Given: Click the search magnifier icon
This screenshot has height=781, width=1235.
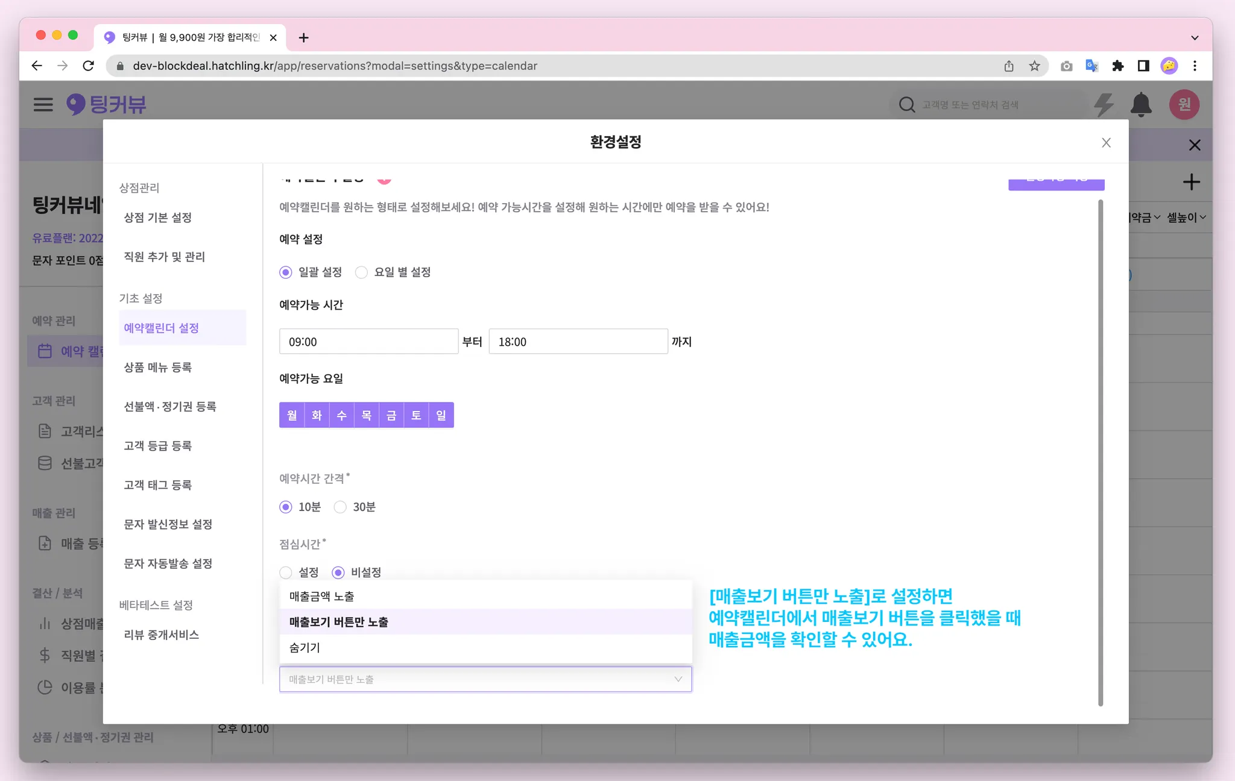Looking at the screenshot, I should [906, 105].
